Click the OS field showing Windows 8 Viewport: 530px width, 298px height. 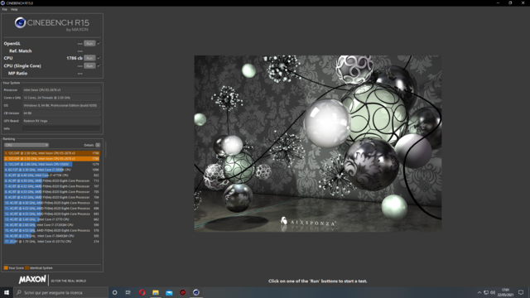click(x=61, y=105)
